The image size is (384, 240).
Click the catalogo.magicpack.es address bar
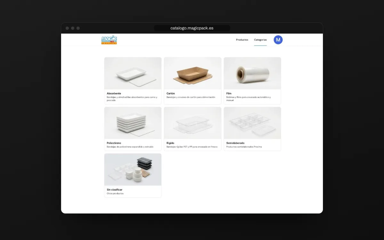pyautogui.click(x=192, y=28)
